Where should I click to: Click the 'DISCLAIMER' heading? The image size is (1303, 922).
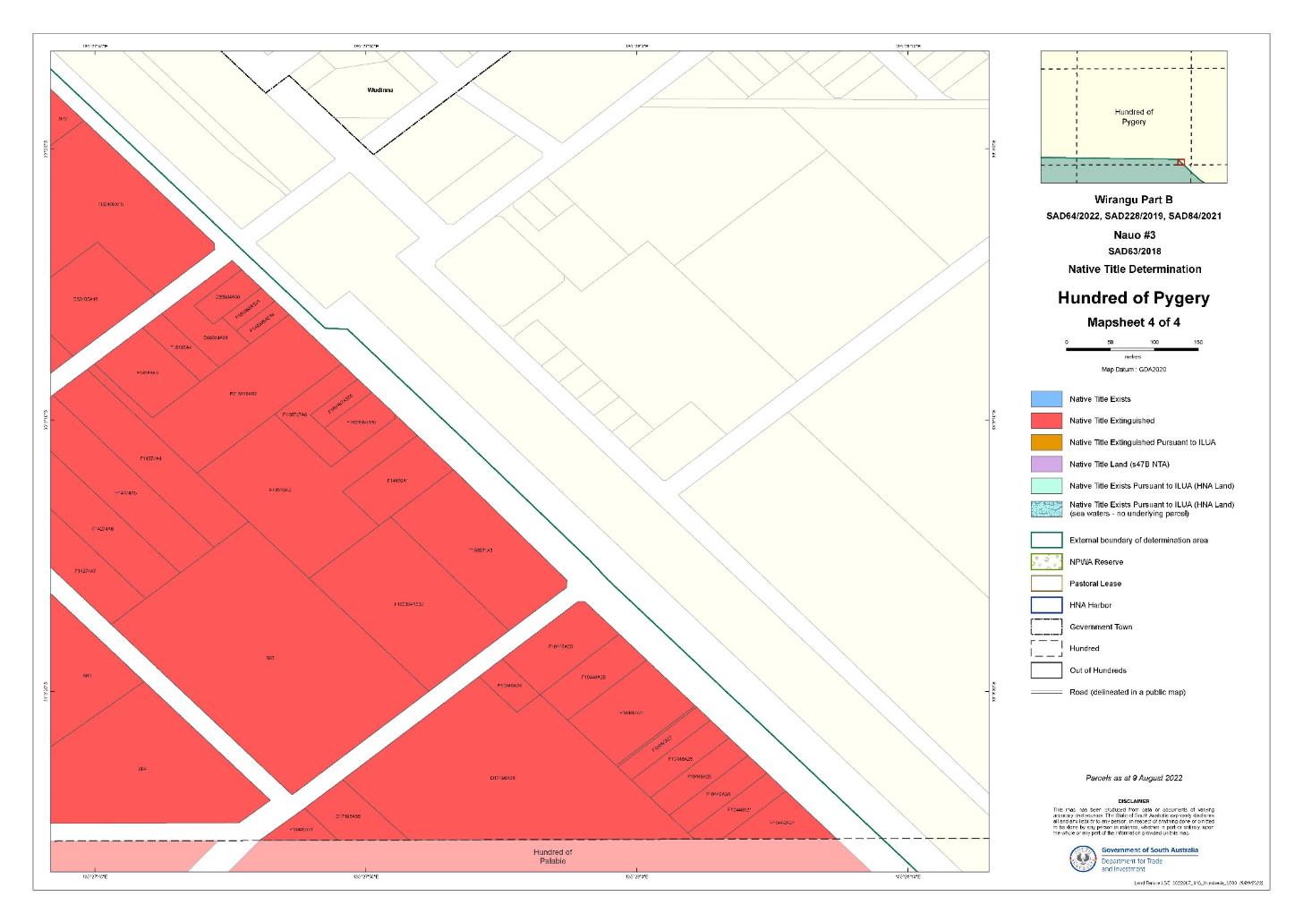[x=1134, y=801]
